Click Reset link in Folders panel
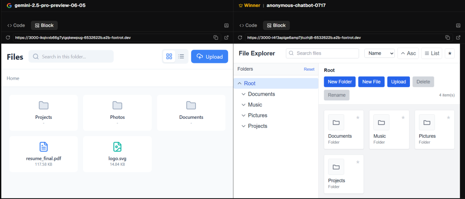Image resolution: width=465 pixels, height=199 pixels. point(309,69)
